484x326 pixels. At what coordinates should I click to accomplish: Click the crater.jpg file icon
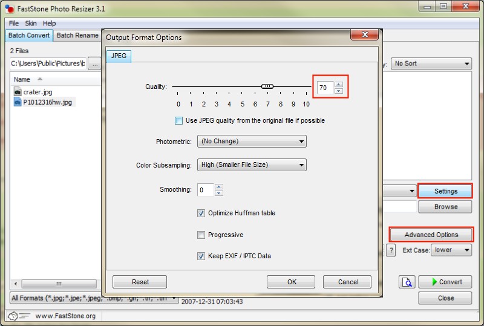point(18,92)
